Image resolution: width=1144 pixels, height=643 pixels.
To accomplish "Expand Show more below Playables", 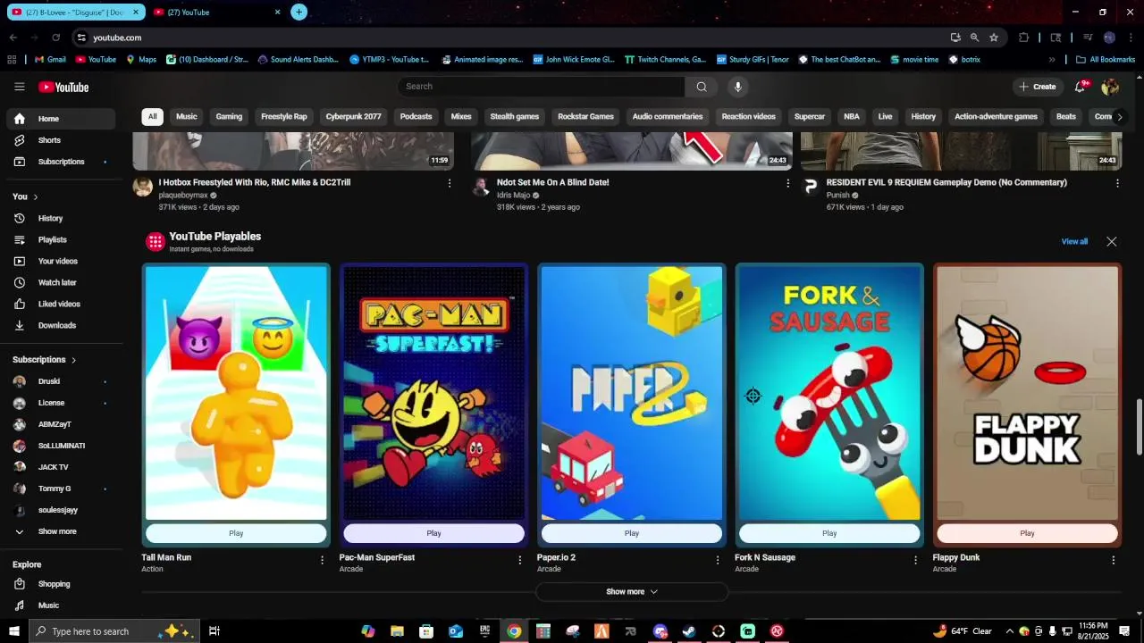I will (631, 592).
